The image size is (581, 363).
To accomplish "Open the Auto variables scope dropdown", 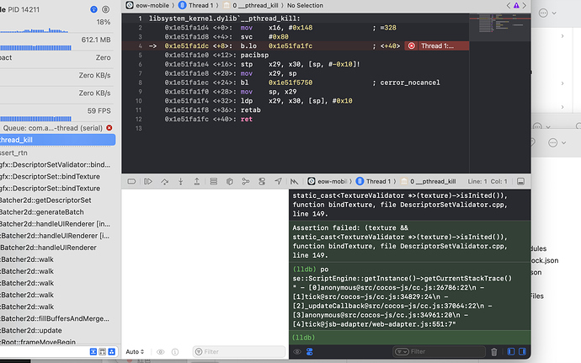I will tap(135, 351).
